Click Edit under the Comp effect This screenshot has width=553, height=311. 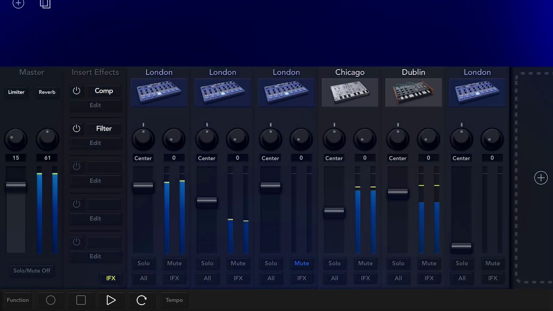(95, 105)
